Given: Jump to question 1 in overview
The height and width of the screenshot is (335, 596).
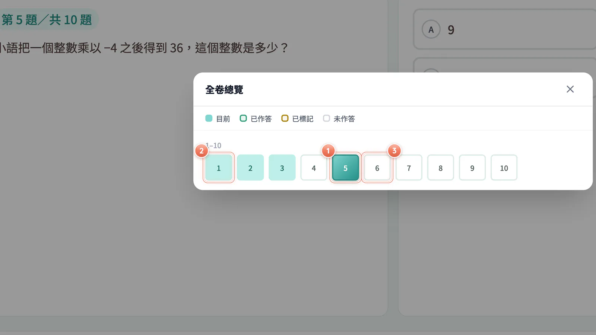Looking at the screenshot, I should coord(219,167).
